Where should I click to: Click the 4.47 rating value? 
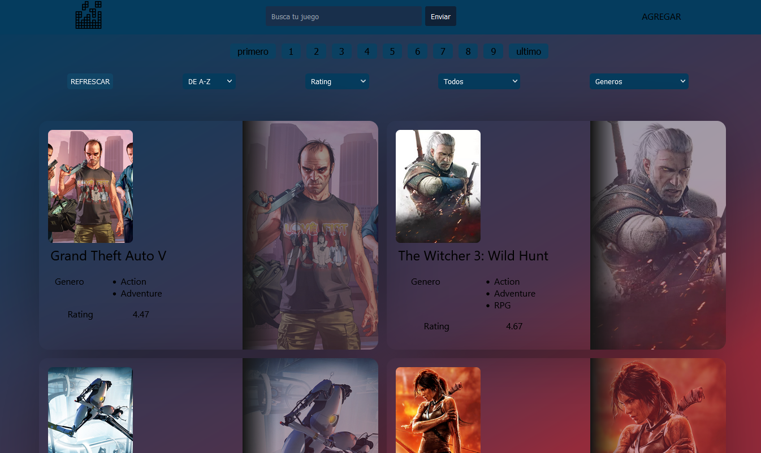pos(141,315)
